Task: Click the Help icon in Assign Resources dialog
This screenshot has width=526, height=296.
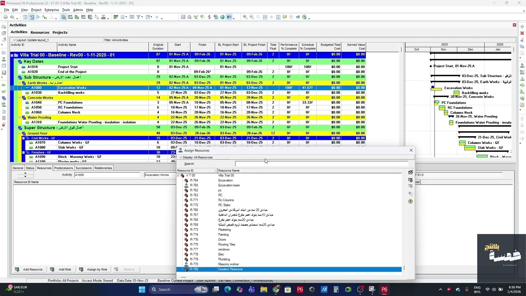Action: (411, 201)
